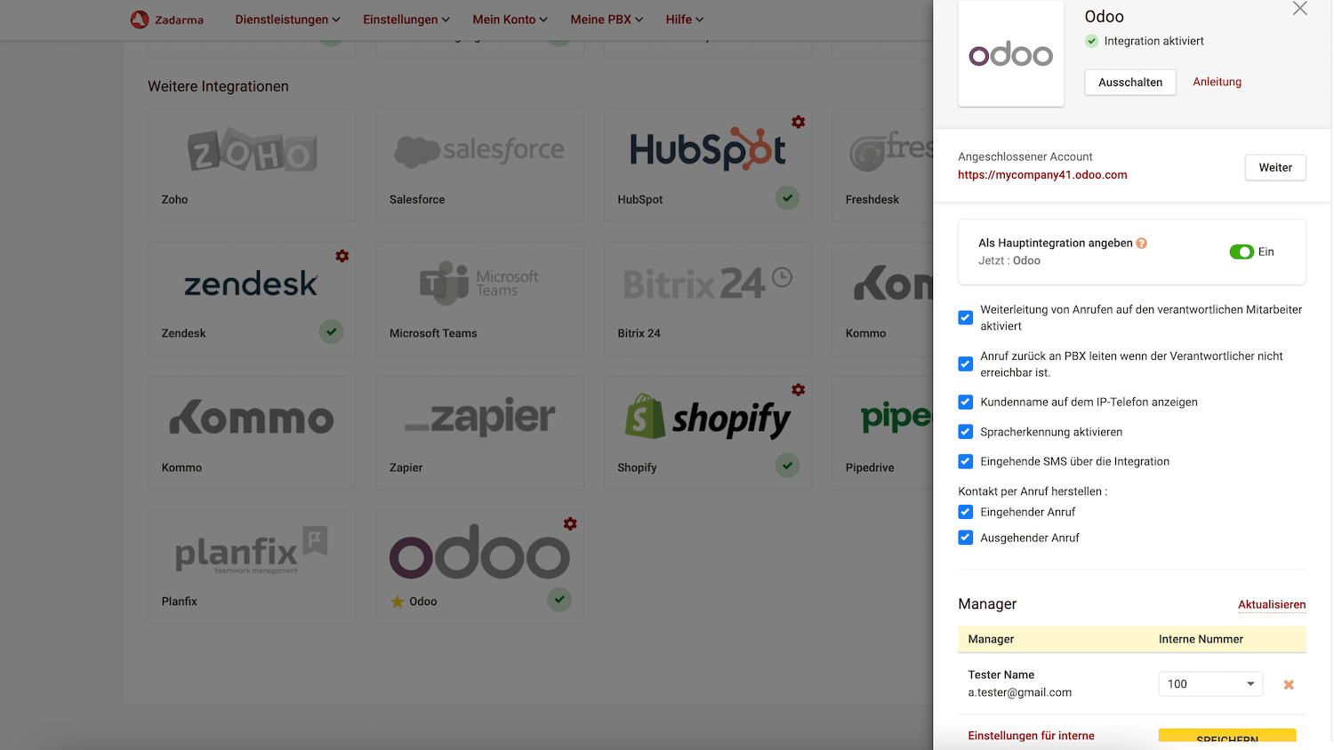Open the Pipedrive integration card

[882, 433]
